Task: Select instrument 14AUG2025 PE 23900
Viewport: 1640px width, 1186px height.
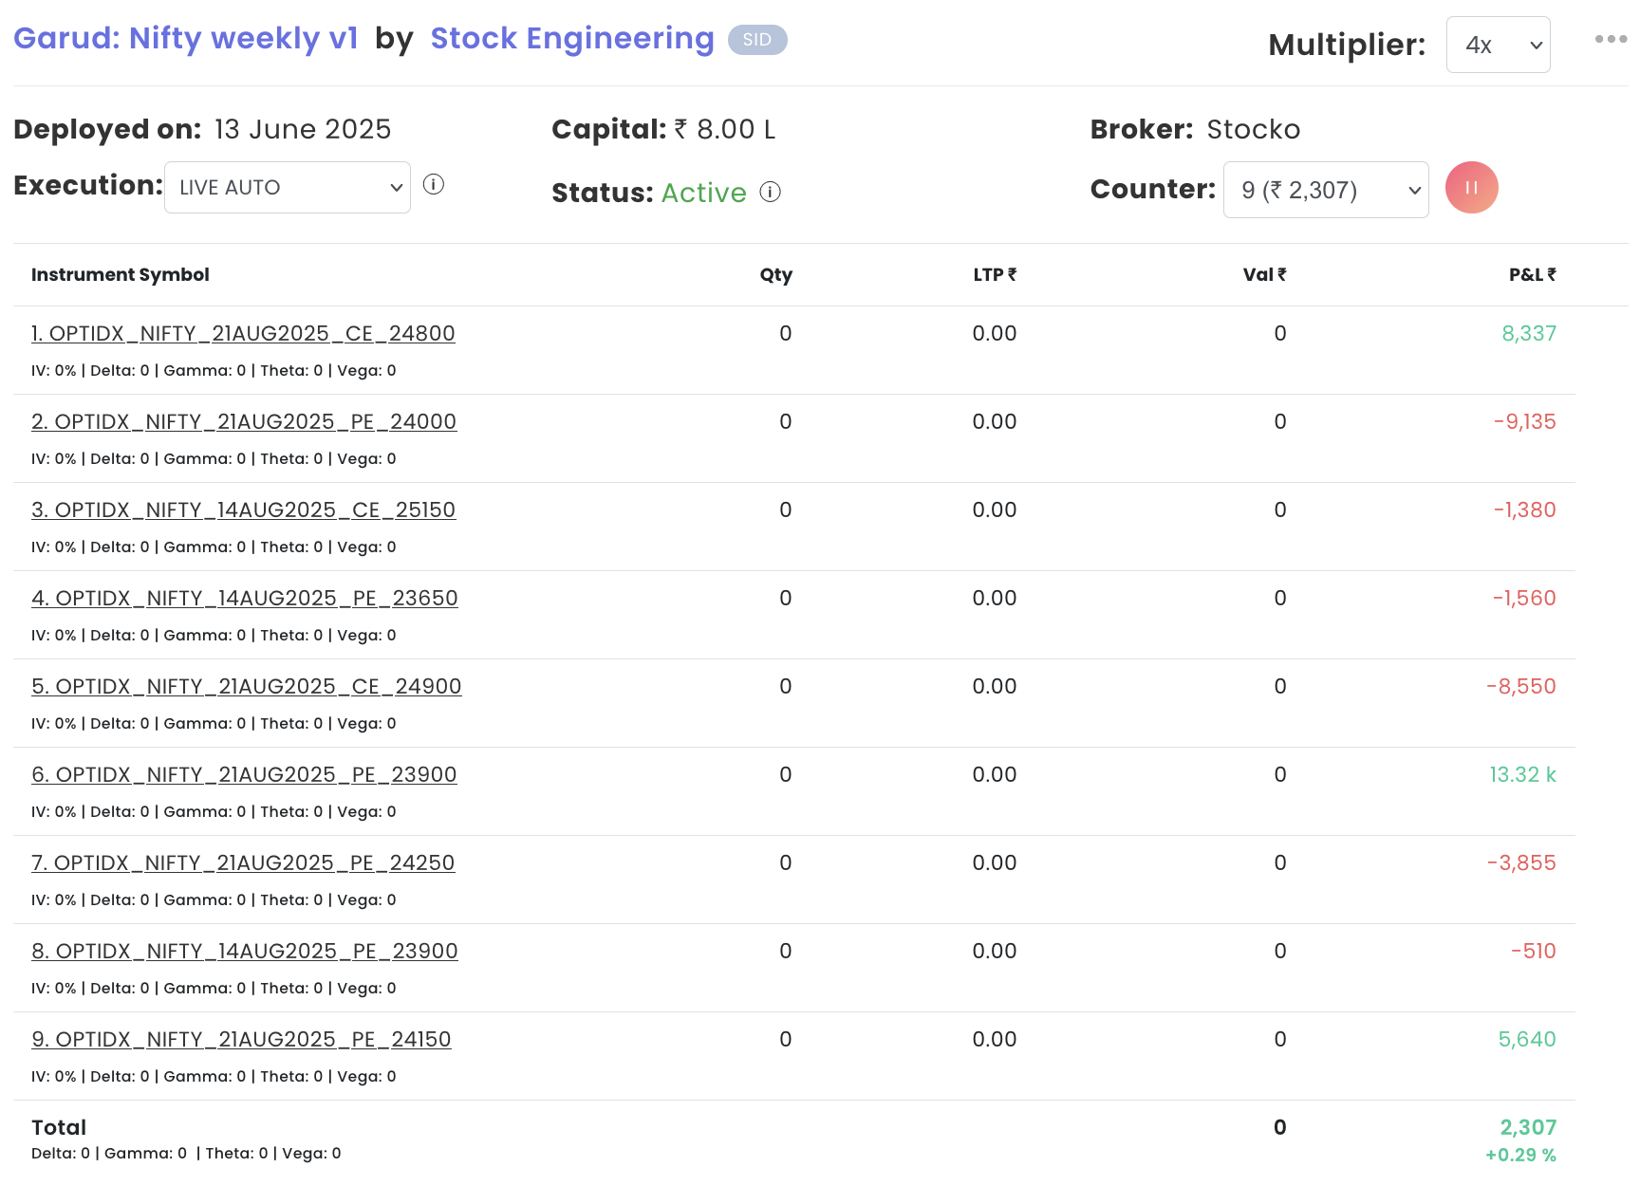Action: (x=245, y=952)
